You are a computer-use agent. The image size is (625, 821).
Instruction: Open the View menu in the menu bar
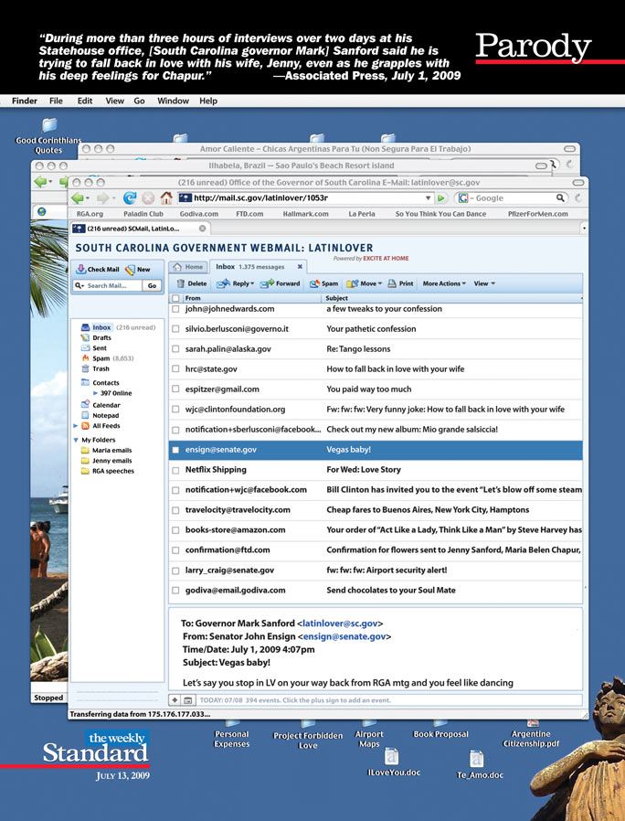[x=114, y=101]
